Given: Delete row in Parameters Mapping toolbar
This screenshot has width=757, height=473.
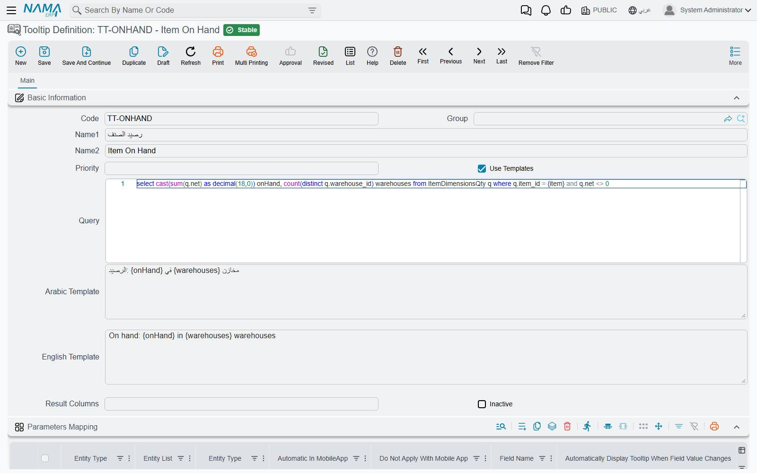Looking at the screenshot, I should pyautogui.click(x=567, y=427).
